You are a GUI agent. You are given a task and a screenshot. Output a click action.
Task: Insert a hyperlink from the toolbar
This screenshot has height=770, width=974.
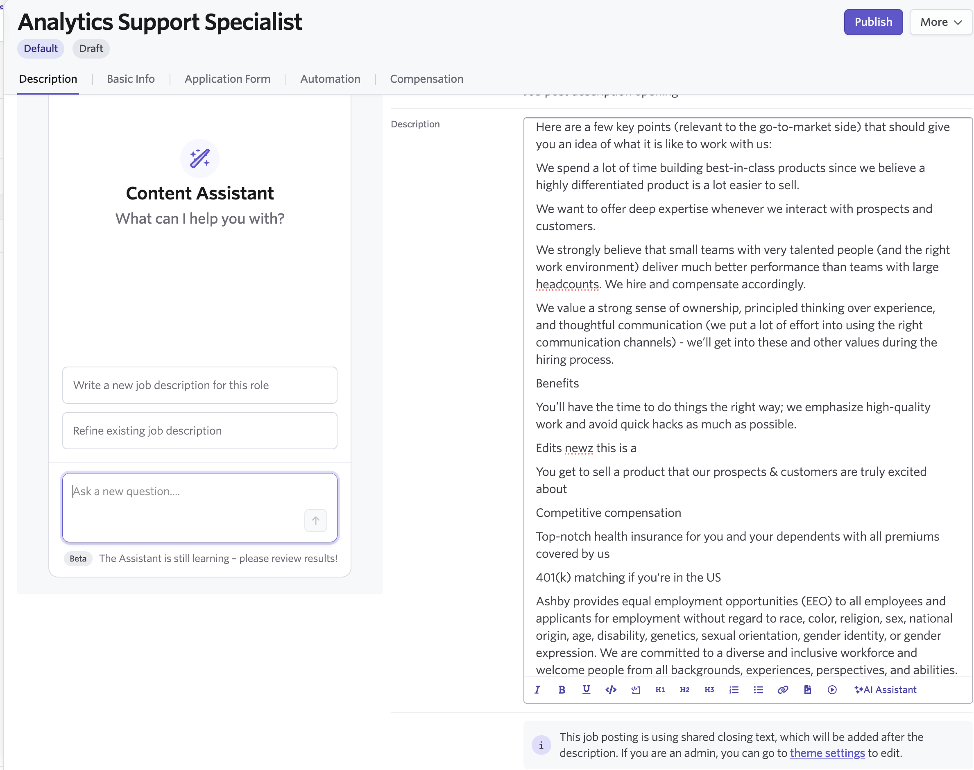tap(783, 690)
